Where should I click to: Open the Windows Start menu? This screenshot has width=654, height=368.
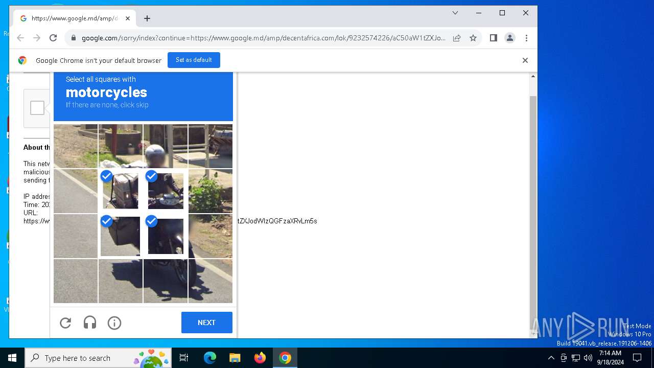click(12, 358)
